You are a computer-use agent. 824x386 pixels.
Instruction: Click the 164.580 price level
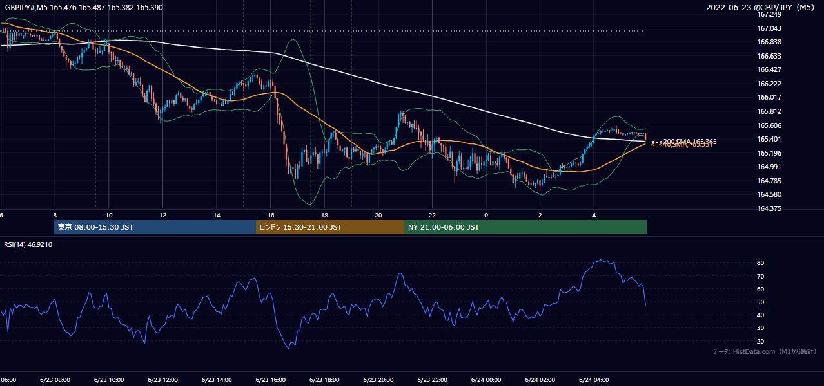[x=769, y=194]
